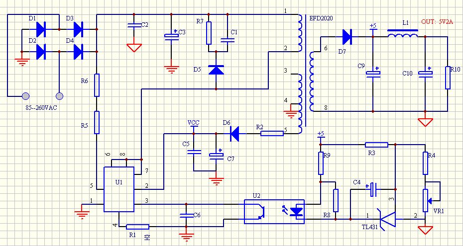The image size is (463, 246).
Task: Click the U2 optocoupler symbol
Action: coord(274,212)
